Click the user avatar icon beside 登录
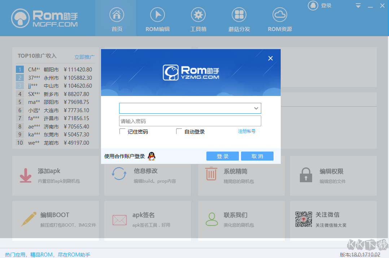 [x=313, y=5]
